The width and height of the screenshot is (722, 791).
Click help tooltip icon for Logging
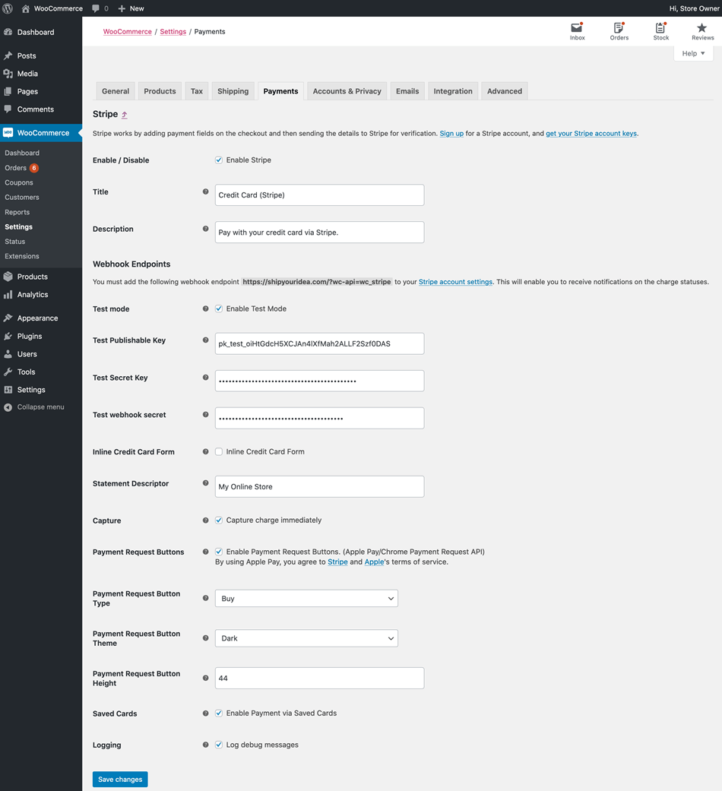click(205, 745)
